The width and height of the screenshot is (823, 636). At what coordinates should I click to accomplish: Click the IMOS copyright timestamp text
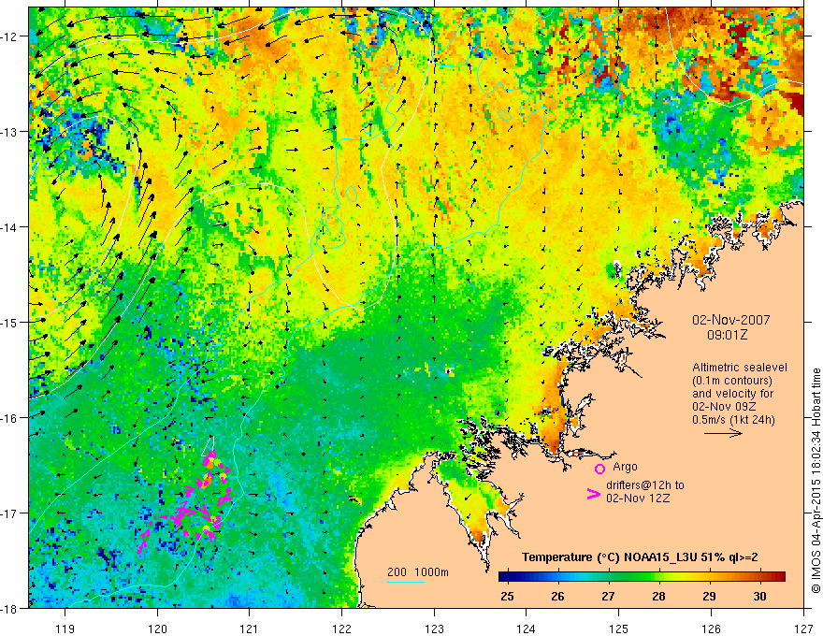pos(816,481)
